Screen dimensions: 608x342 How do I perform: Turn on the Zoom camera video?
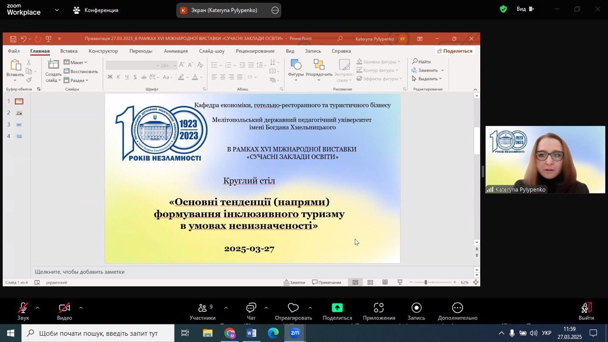click(x=64, y=308)
